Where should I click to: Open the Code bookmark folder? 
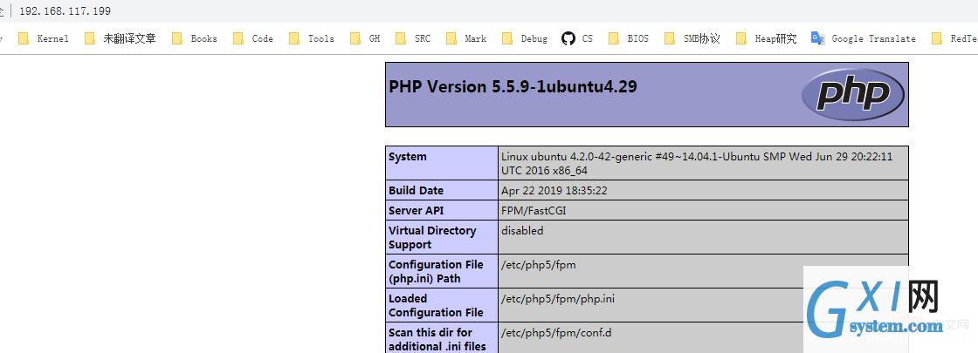pyautogui.click(x=253, y=38)
